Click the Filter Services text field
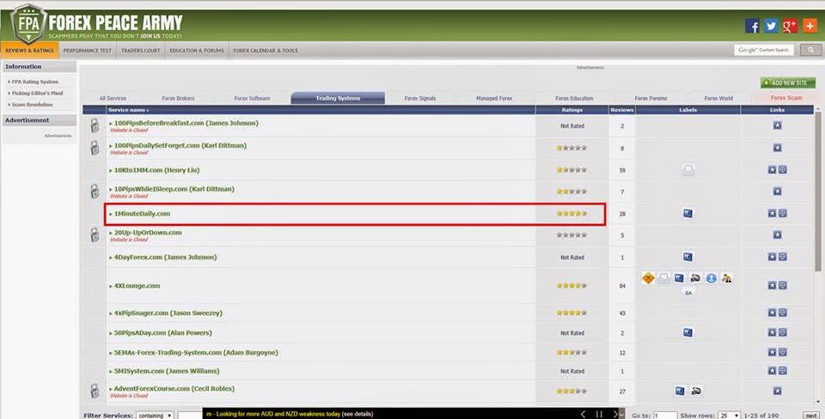Image resolution: width=825 pixels, height=419 pixels. pyautogui.click(x=189, y=416)
